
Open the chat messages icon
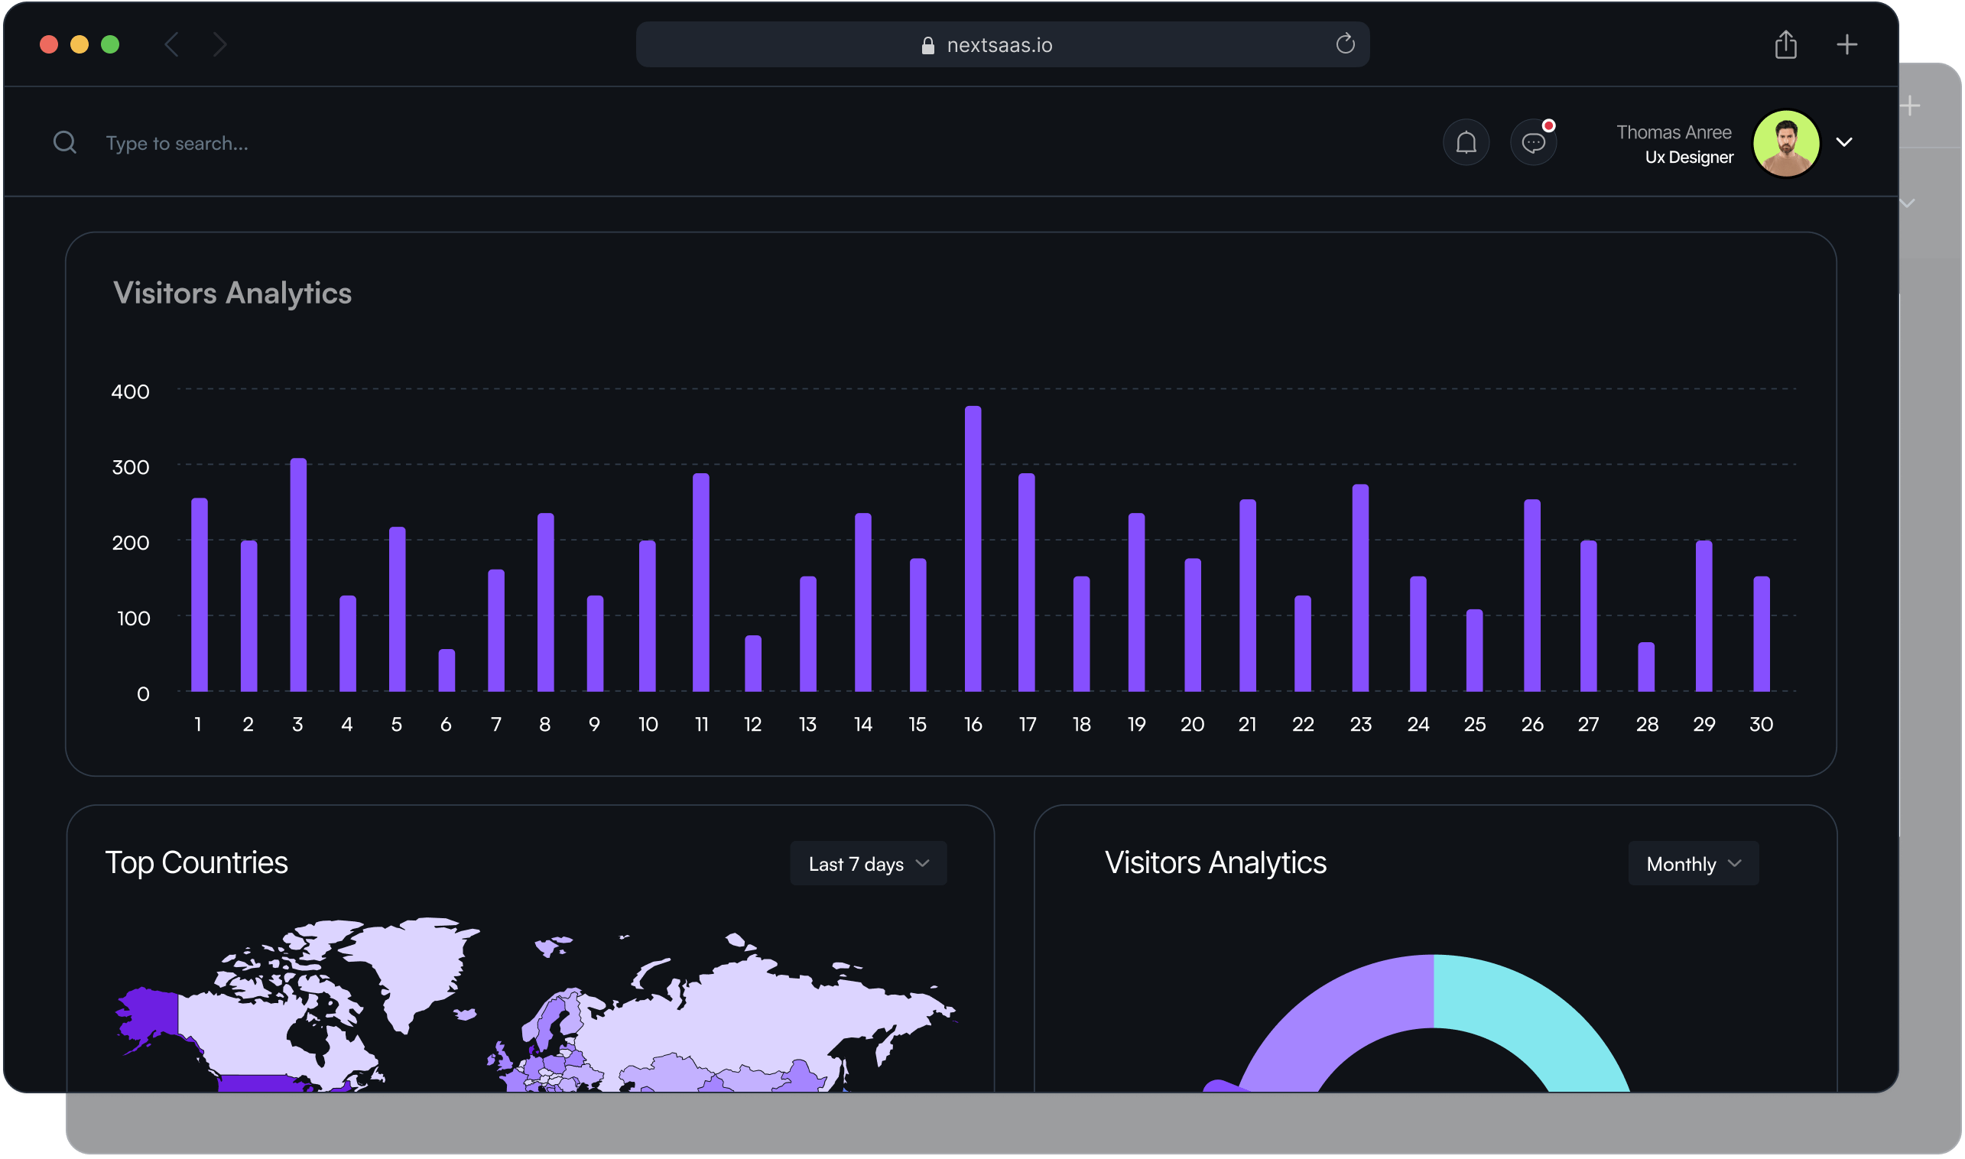1533,142
